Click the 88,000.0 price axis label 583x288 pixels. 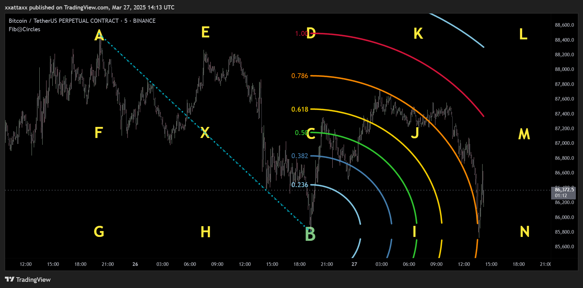pos(564,69)
